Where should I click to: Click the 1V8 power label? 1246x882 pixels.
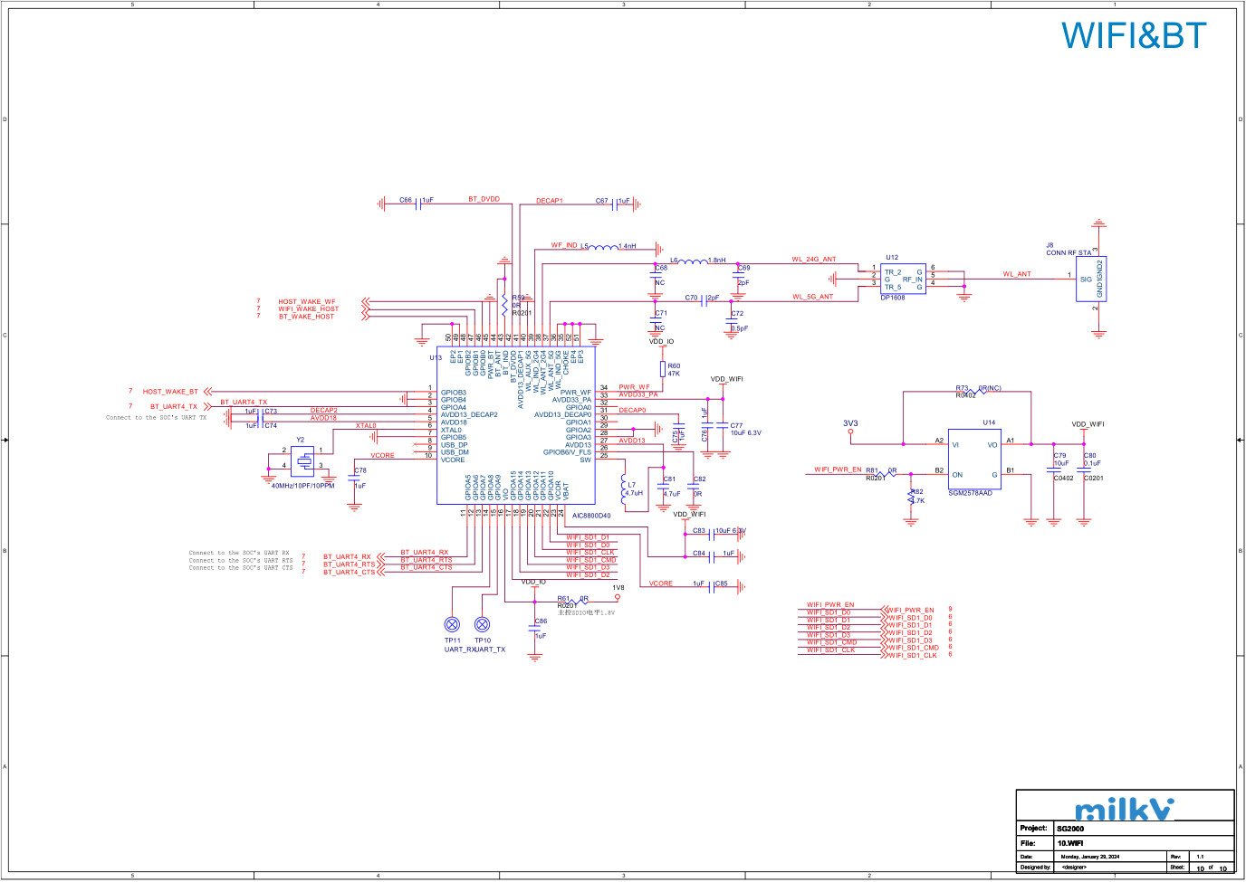[618, 588]
